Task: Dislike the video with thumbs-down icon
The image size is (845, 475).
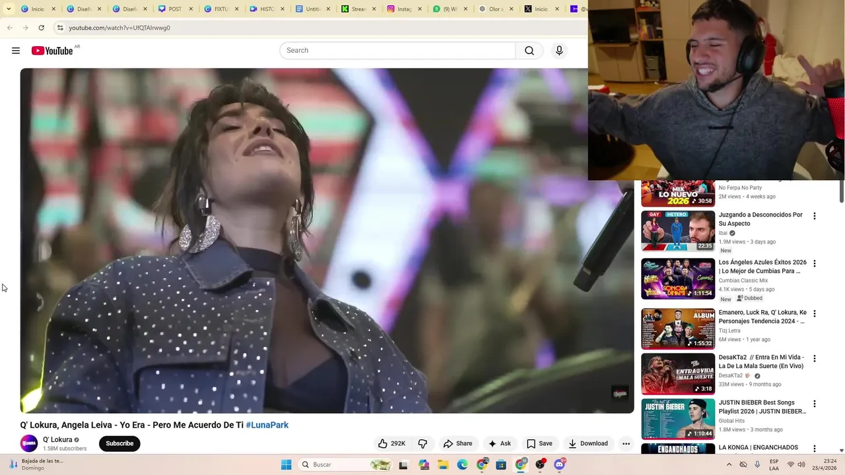Action: pos(422,443)
